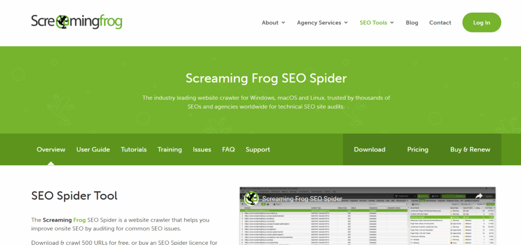Play the SEO Spider video thumbnail
521x245 pixels.
367,216
